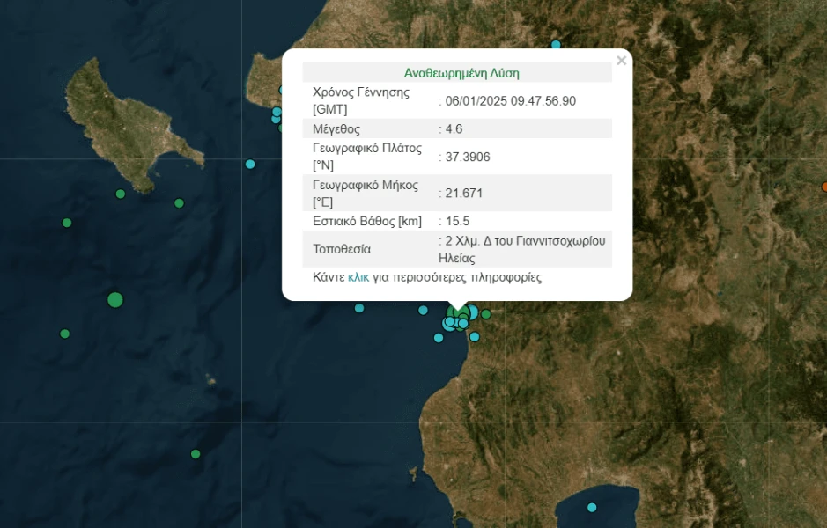Select the orange earthquake marker at the right edge
This screenshot has width=827, height=528.
(824, 187)
